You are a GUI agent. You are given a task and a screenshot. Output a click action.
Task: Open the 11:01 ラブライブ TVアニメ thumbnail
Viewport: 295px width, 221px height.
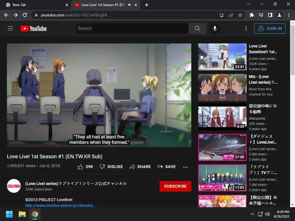222,178
